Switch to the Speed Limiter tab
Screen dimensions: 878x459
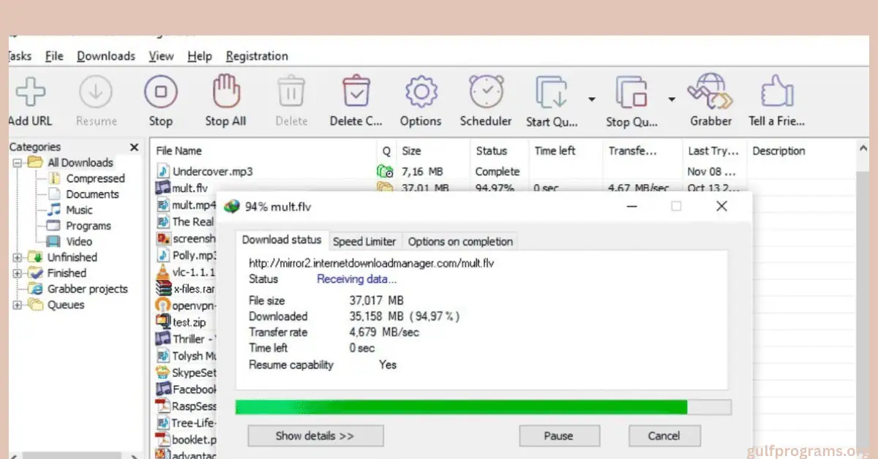[x=364, y=240]
